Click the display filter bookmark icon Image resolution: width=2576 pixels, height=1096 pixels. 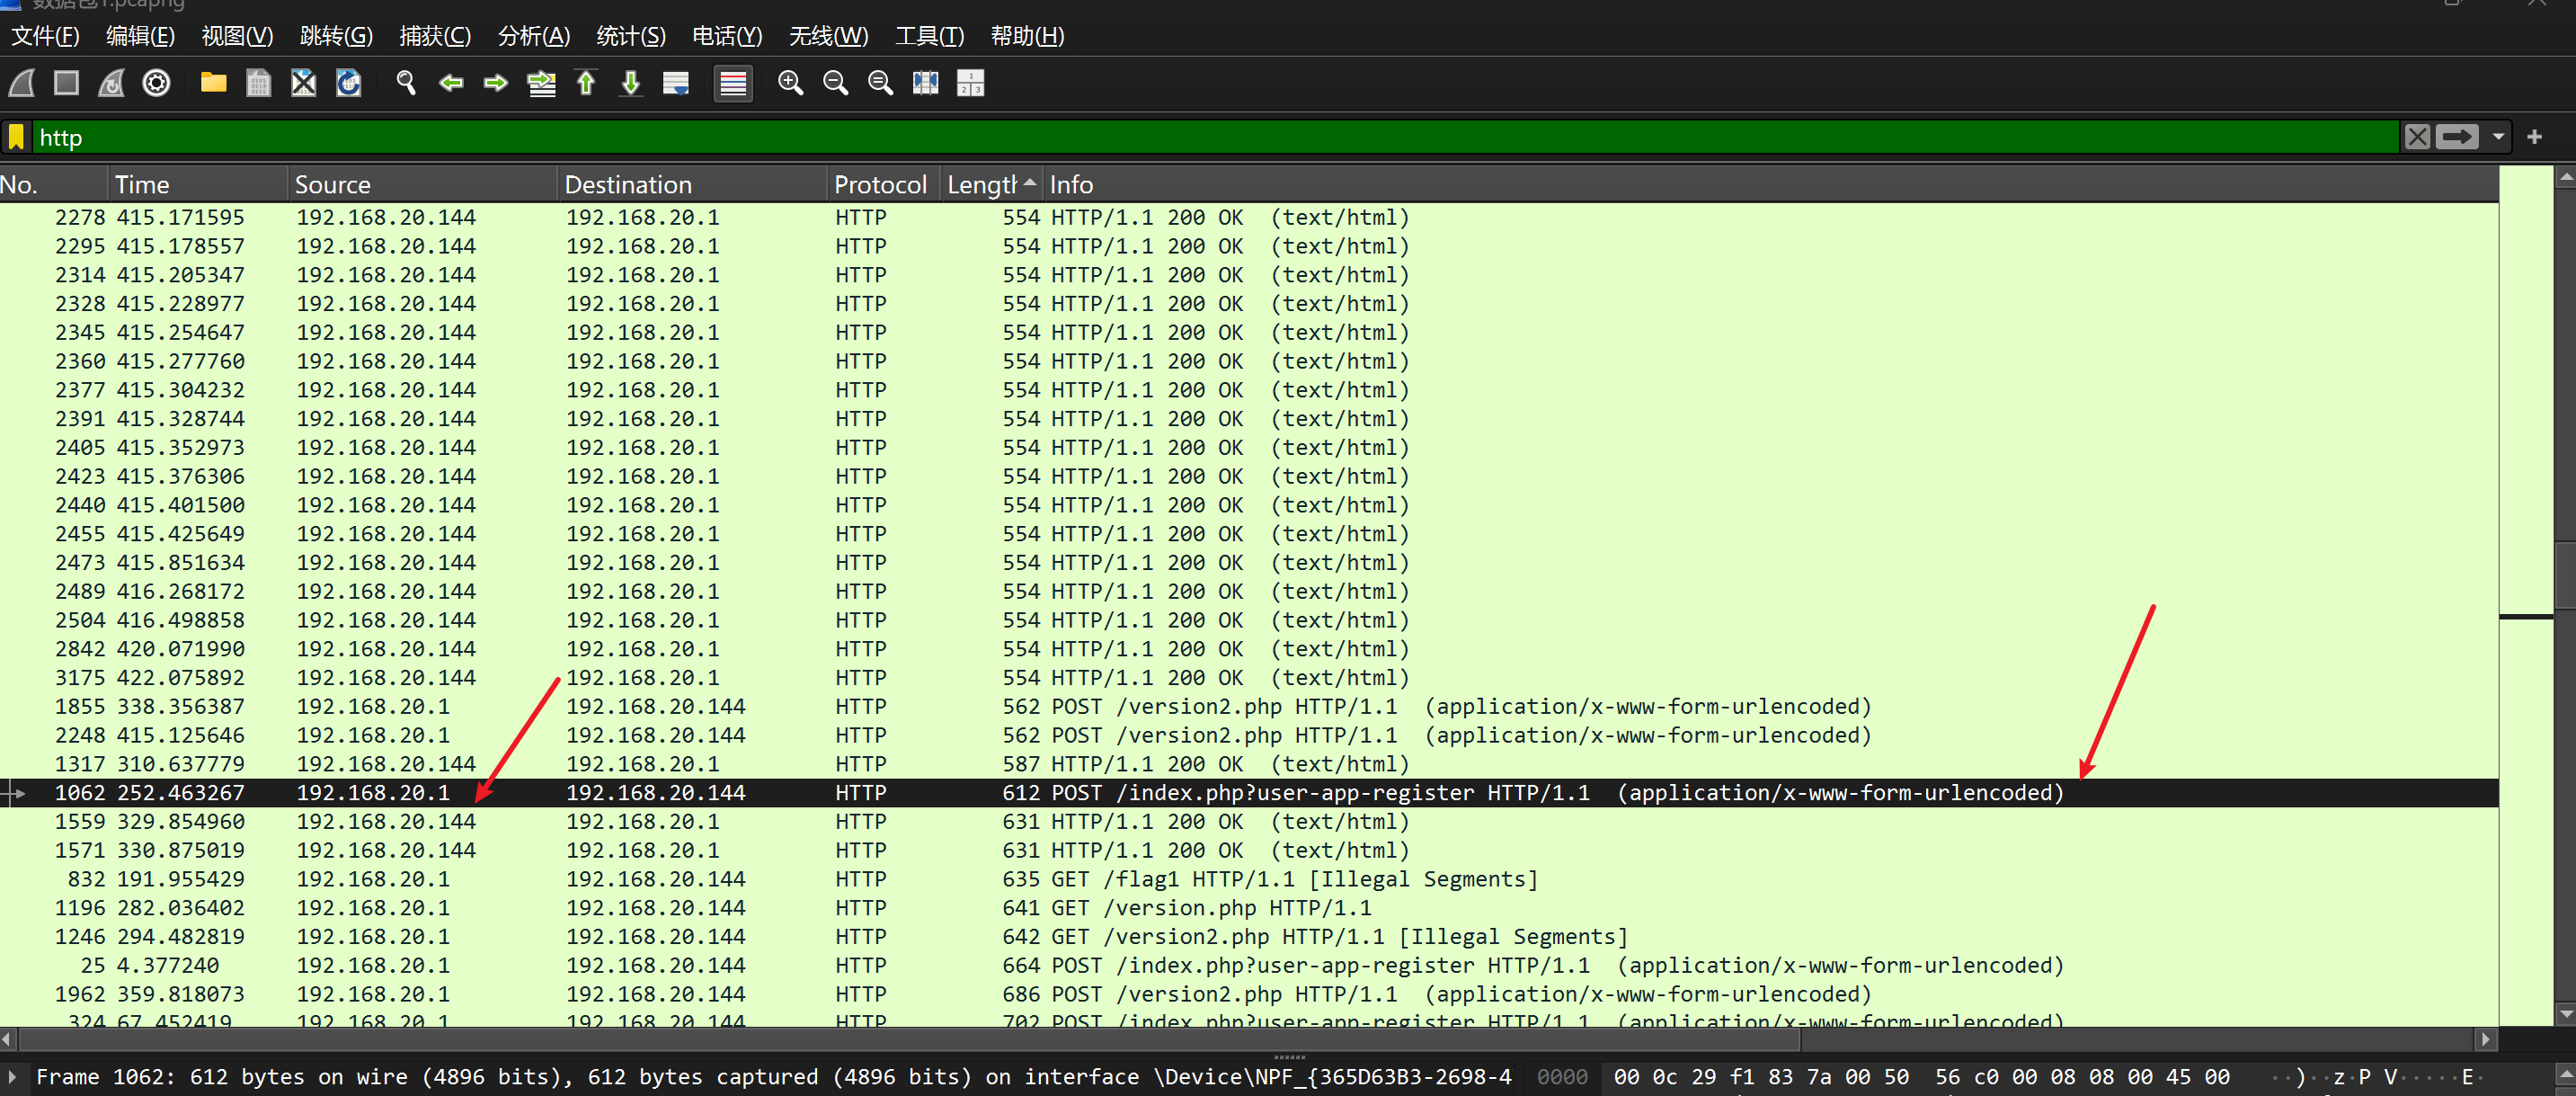coord(17,137)
